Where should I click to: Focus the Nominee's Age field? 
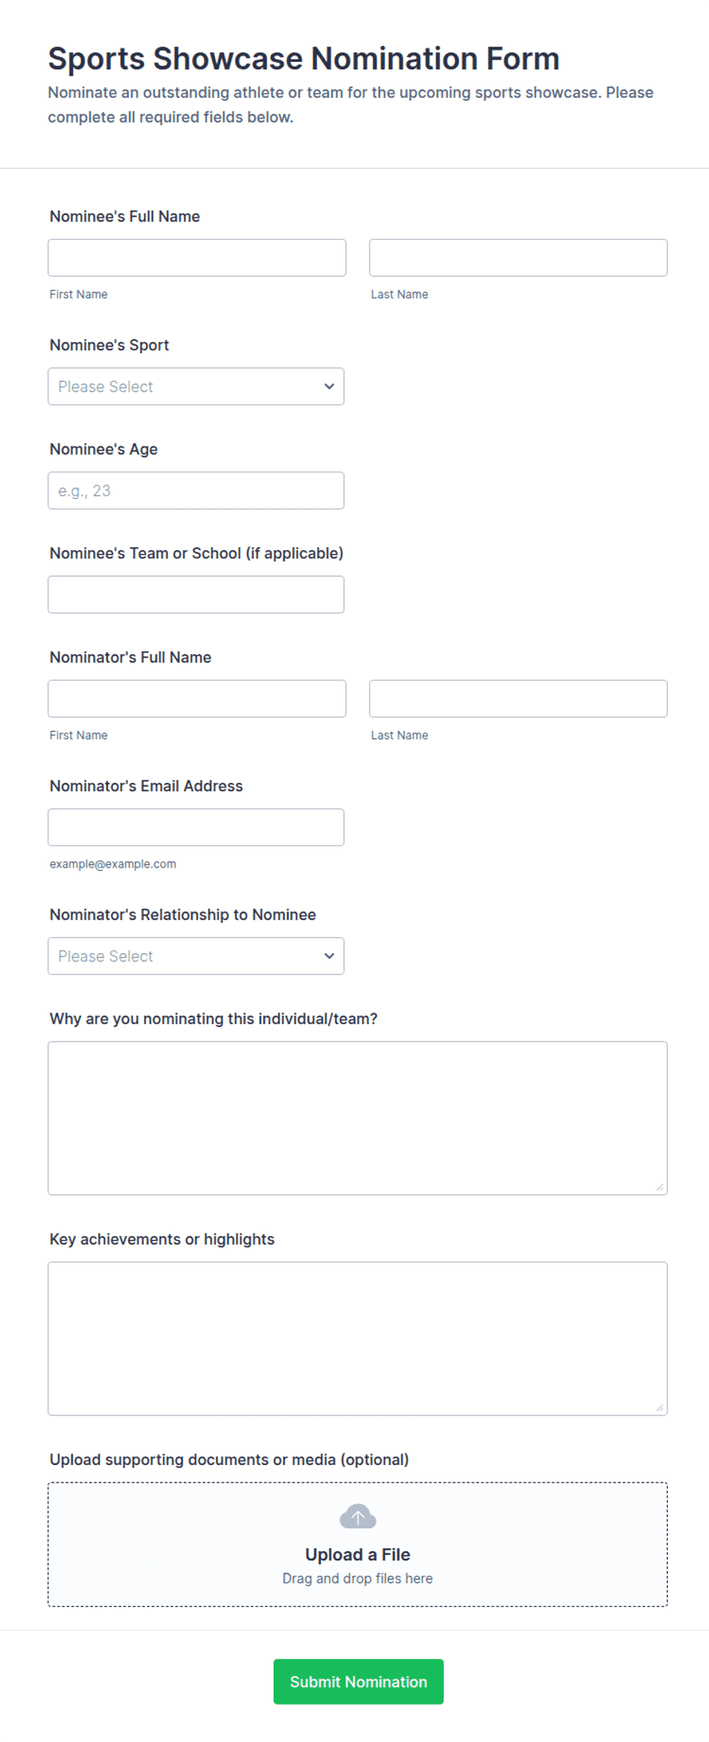click(x=196, y=491)
